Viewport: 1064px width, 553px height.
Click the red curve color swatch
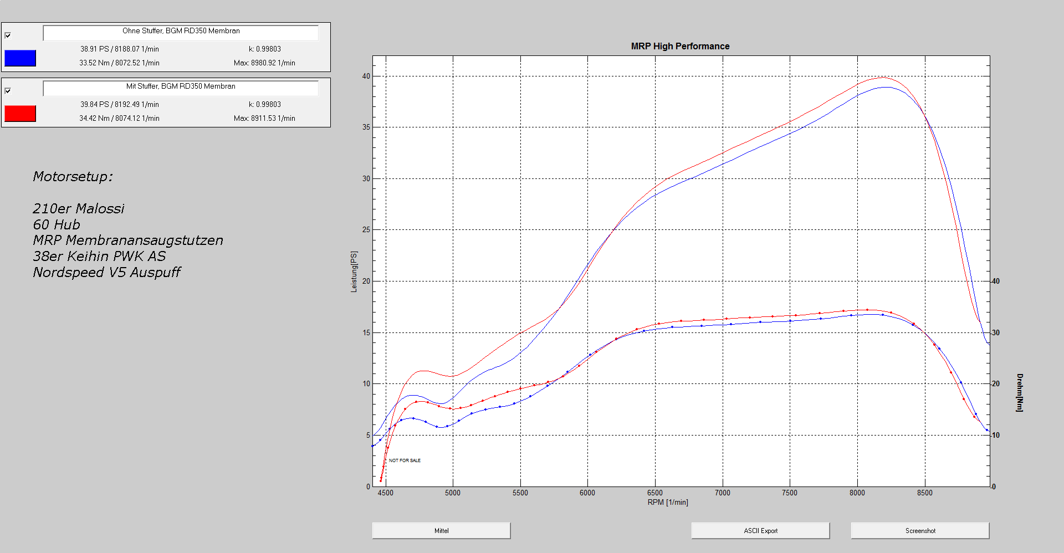(20, 114)
